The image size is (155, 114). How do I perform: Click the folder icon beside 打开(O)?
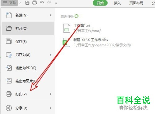9,28
